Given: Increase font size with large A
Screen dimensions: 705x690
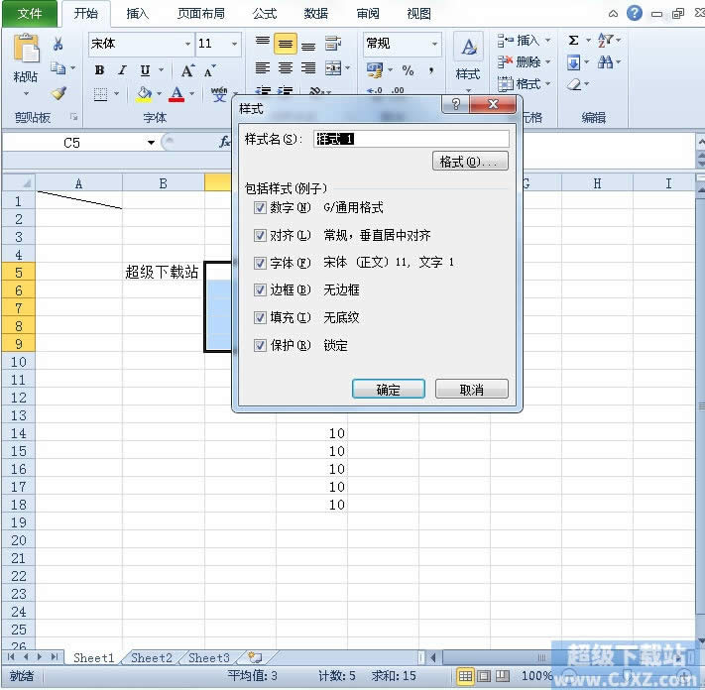Looking at the screenshot, I should (x=187, y=70).
